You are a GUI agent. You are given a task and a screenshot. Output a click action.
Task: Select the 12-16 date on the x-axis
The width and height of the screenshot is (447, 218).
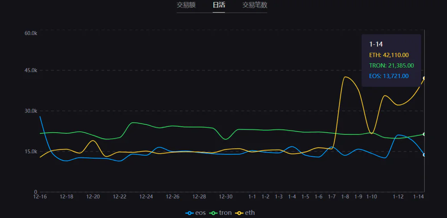(x=40, y=197)
